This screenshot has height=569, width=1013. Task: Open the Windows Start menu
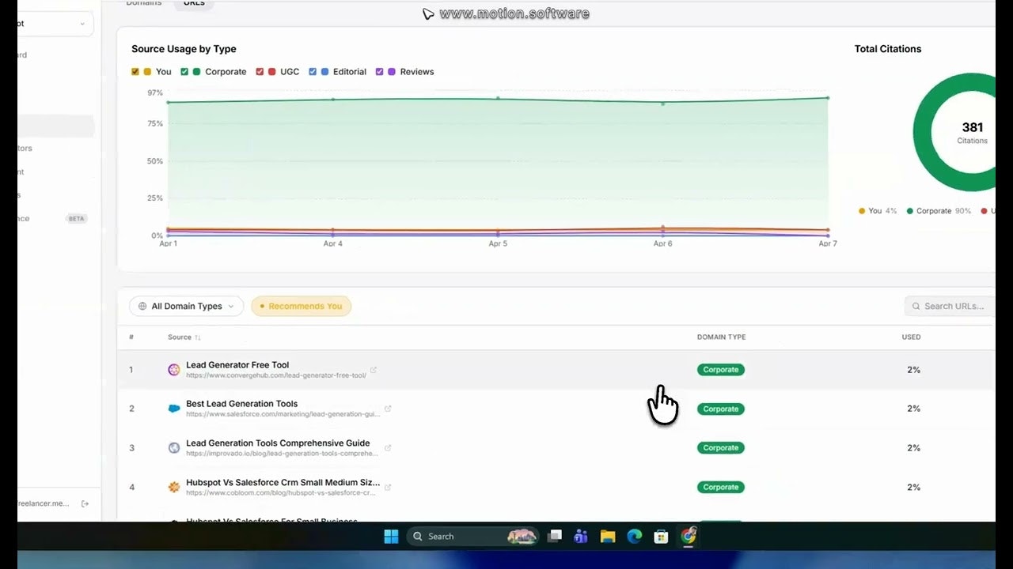391,537
